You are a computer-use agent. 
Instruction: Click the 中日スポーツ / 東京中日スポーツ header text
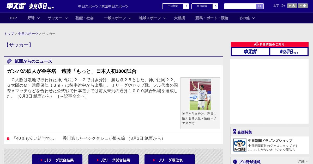103,6
